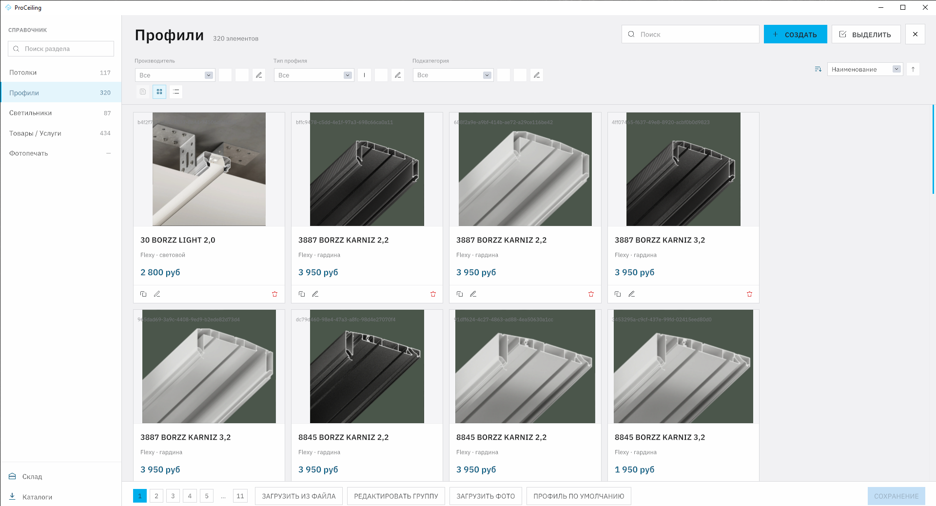Open the Производитель dropdown

(x=175, y=75)
